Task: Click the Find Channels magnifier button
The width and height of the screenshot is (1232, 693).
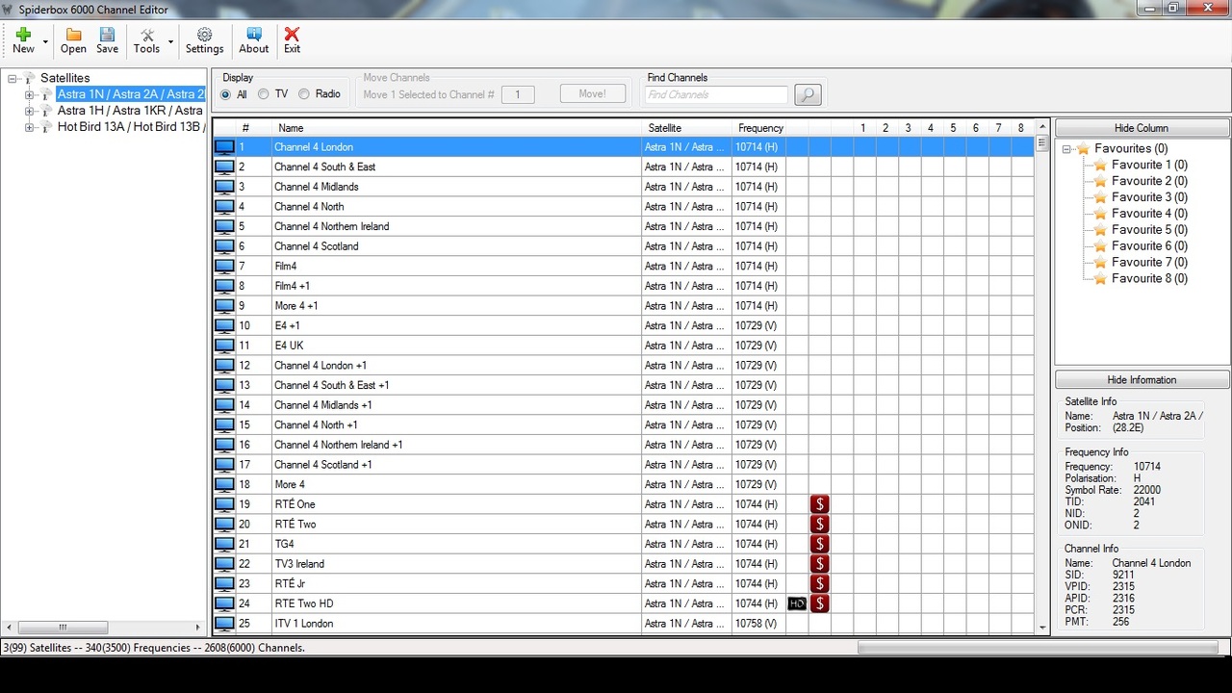Action: [808, 94]
